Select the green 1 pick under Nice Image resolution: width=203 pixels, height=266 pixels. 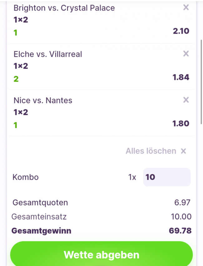(15, 125)
